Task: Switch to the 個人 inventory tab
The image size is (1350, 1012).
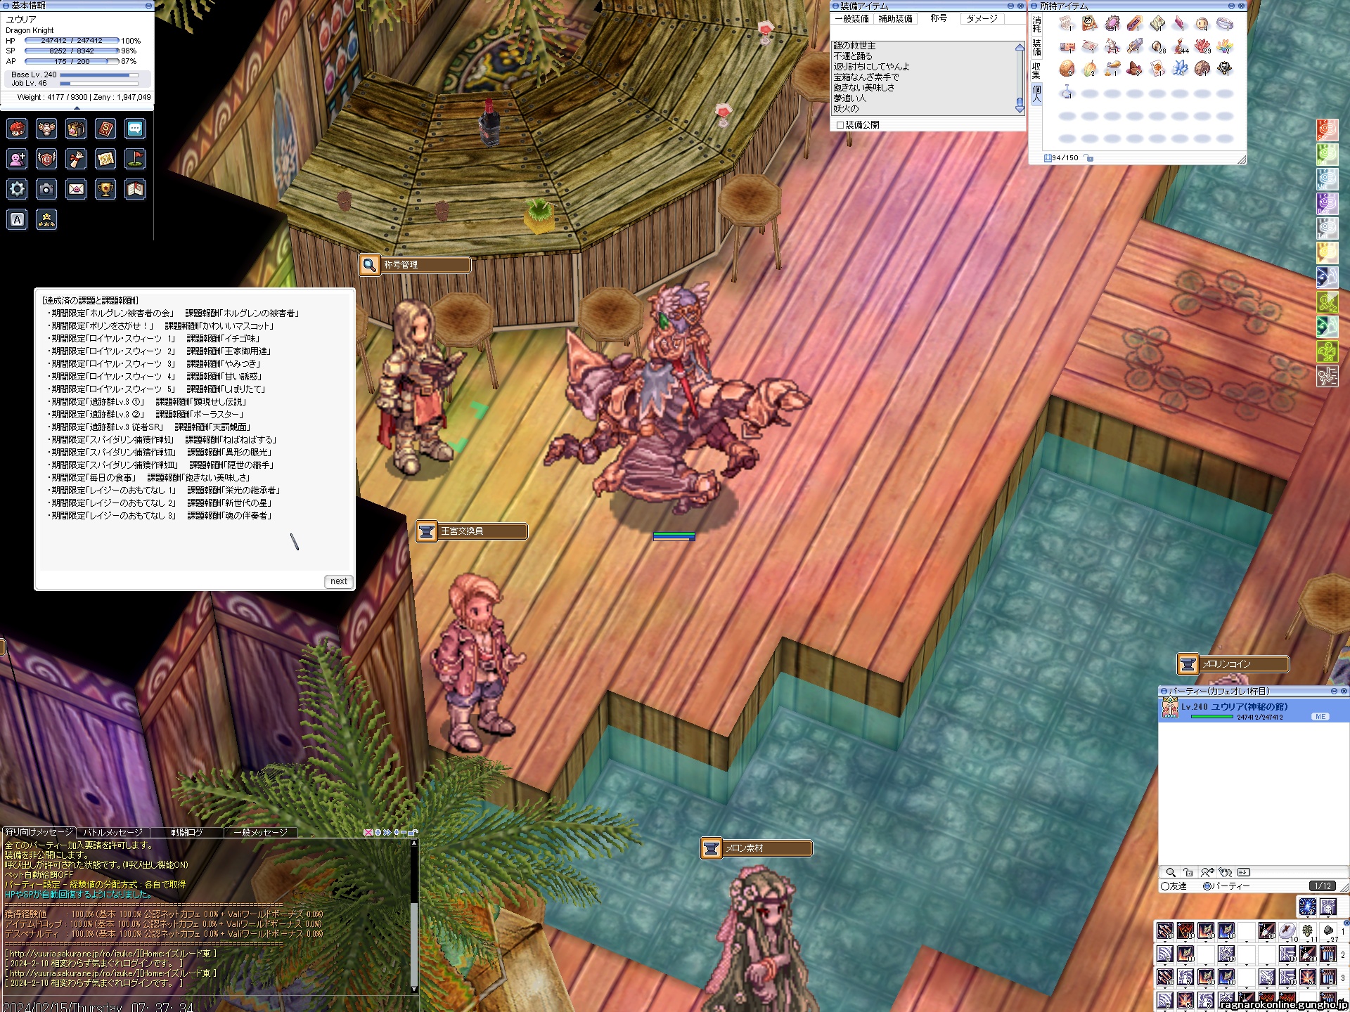Action: point(1036,93)
